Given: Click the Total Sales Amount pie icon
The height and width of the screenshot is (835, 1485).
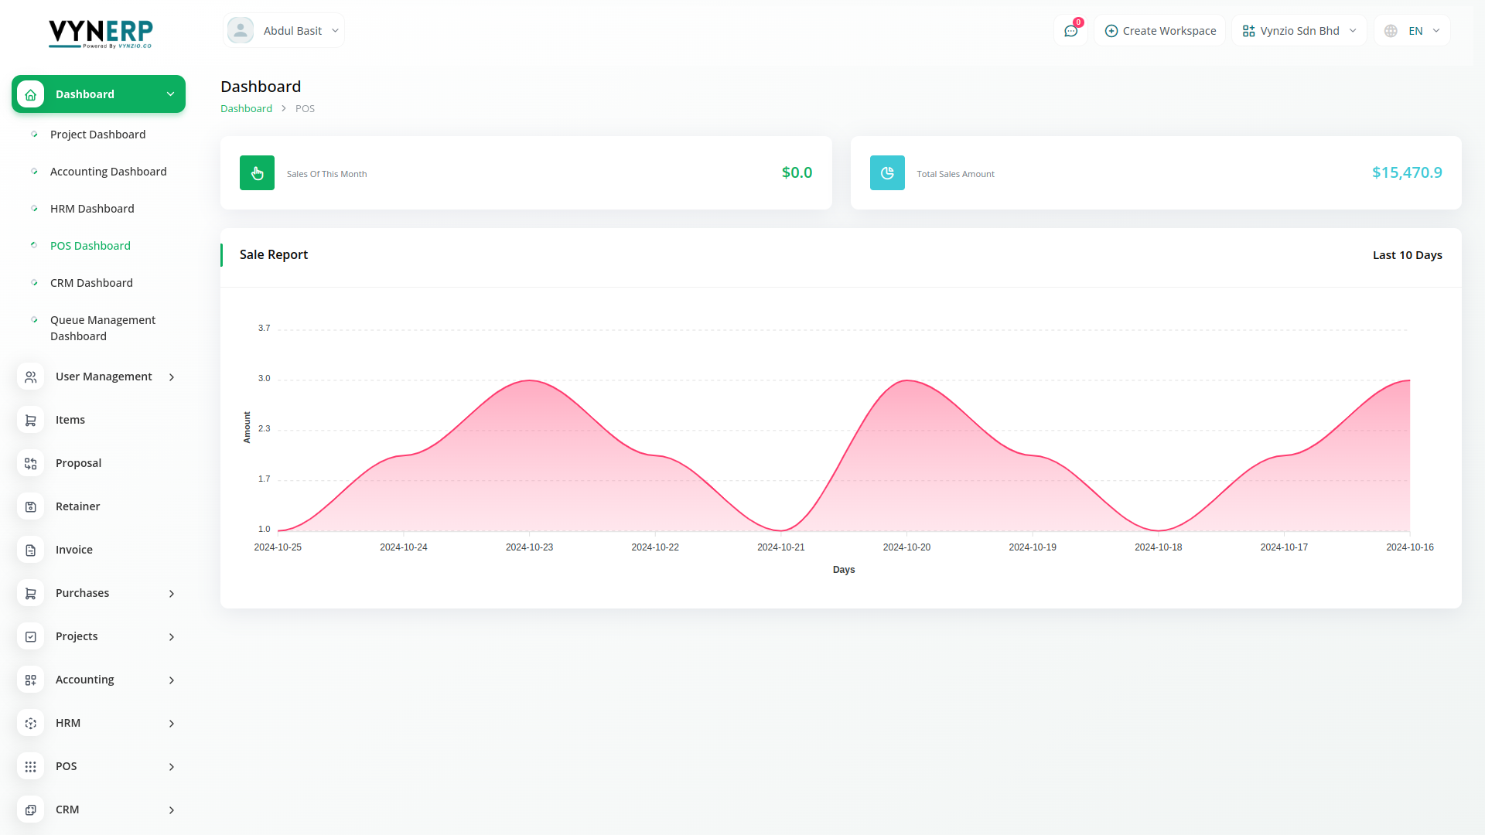Looking at the screenshot, I should pyautogui.click(x=887, y=173).
